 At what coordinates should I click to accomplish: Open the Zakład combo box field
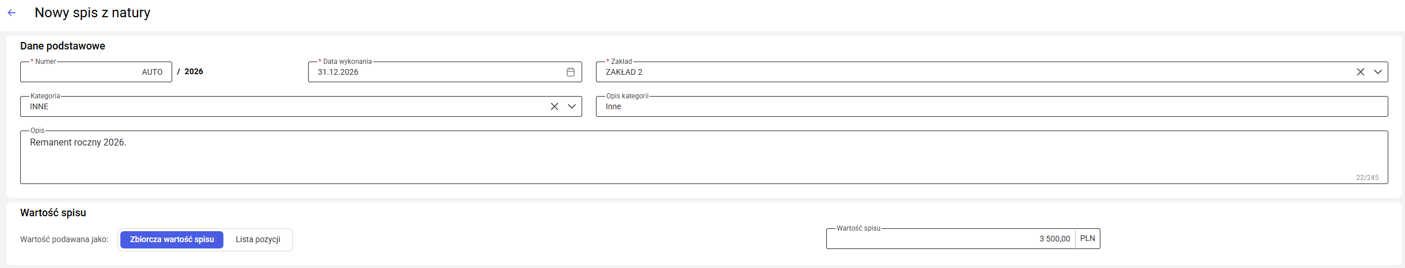point(992,72)
